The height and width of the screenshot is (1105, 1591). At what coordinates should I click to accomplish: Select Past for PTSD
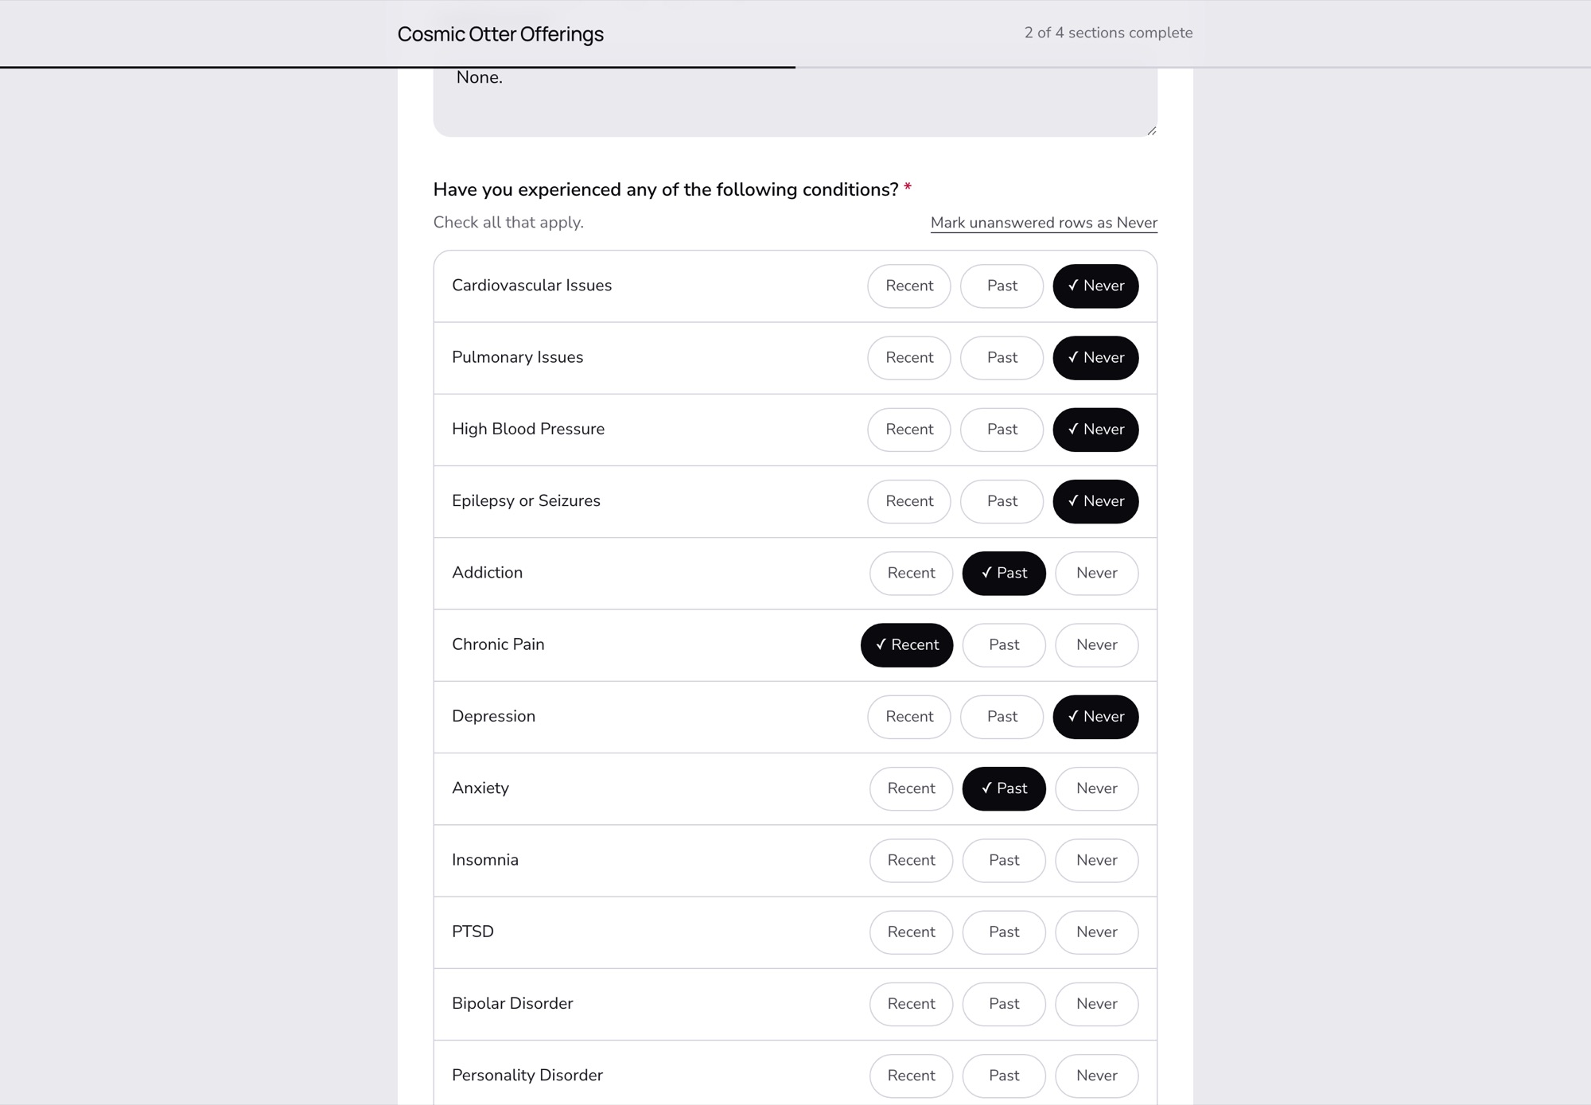1004,932
